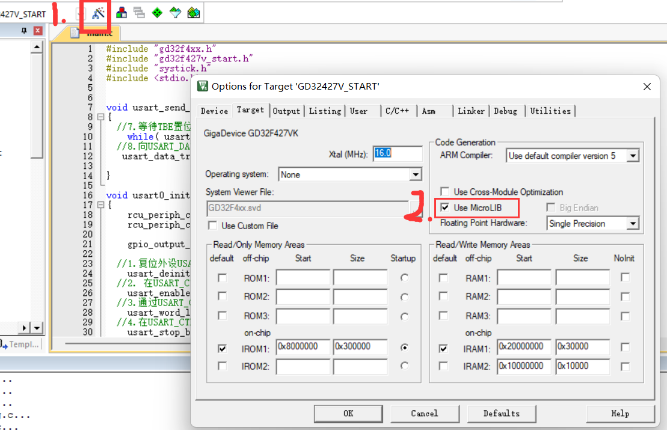Collapse the usart_send function fold at line 8
Image resolution: width=667 pixels, height=430 pixels.
(101, 117)
